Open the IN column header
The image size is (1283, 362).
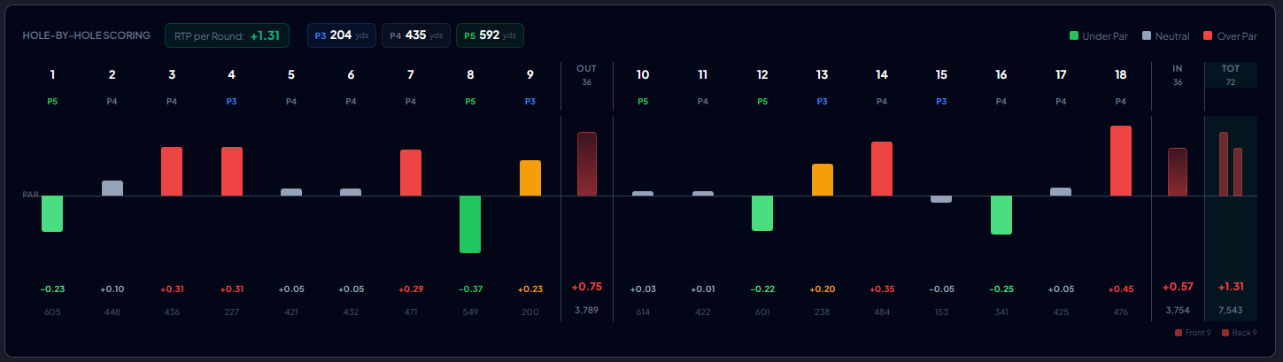click(x=1177, y=74)
